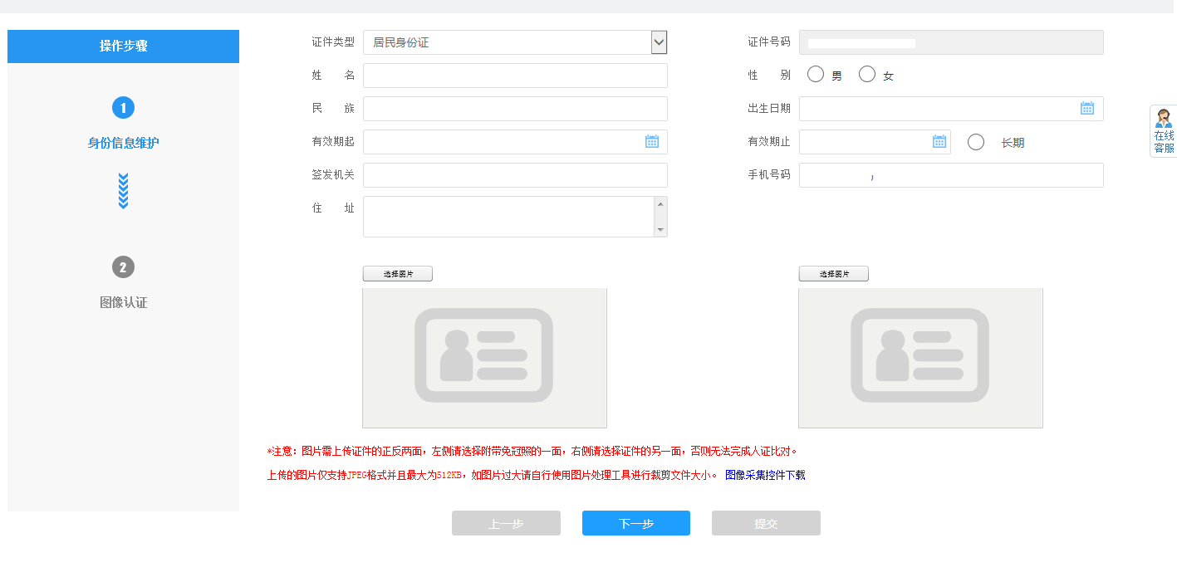This screenshot has height=582, width=1177.
Task: Click the left 选择图片 upload button
Action: (x=397, y=274)
